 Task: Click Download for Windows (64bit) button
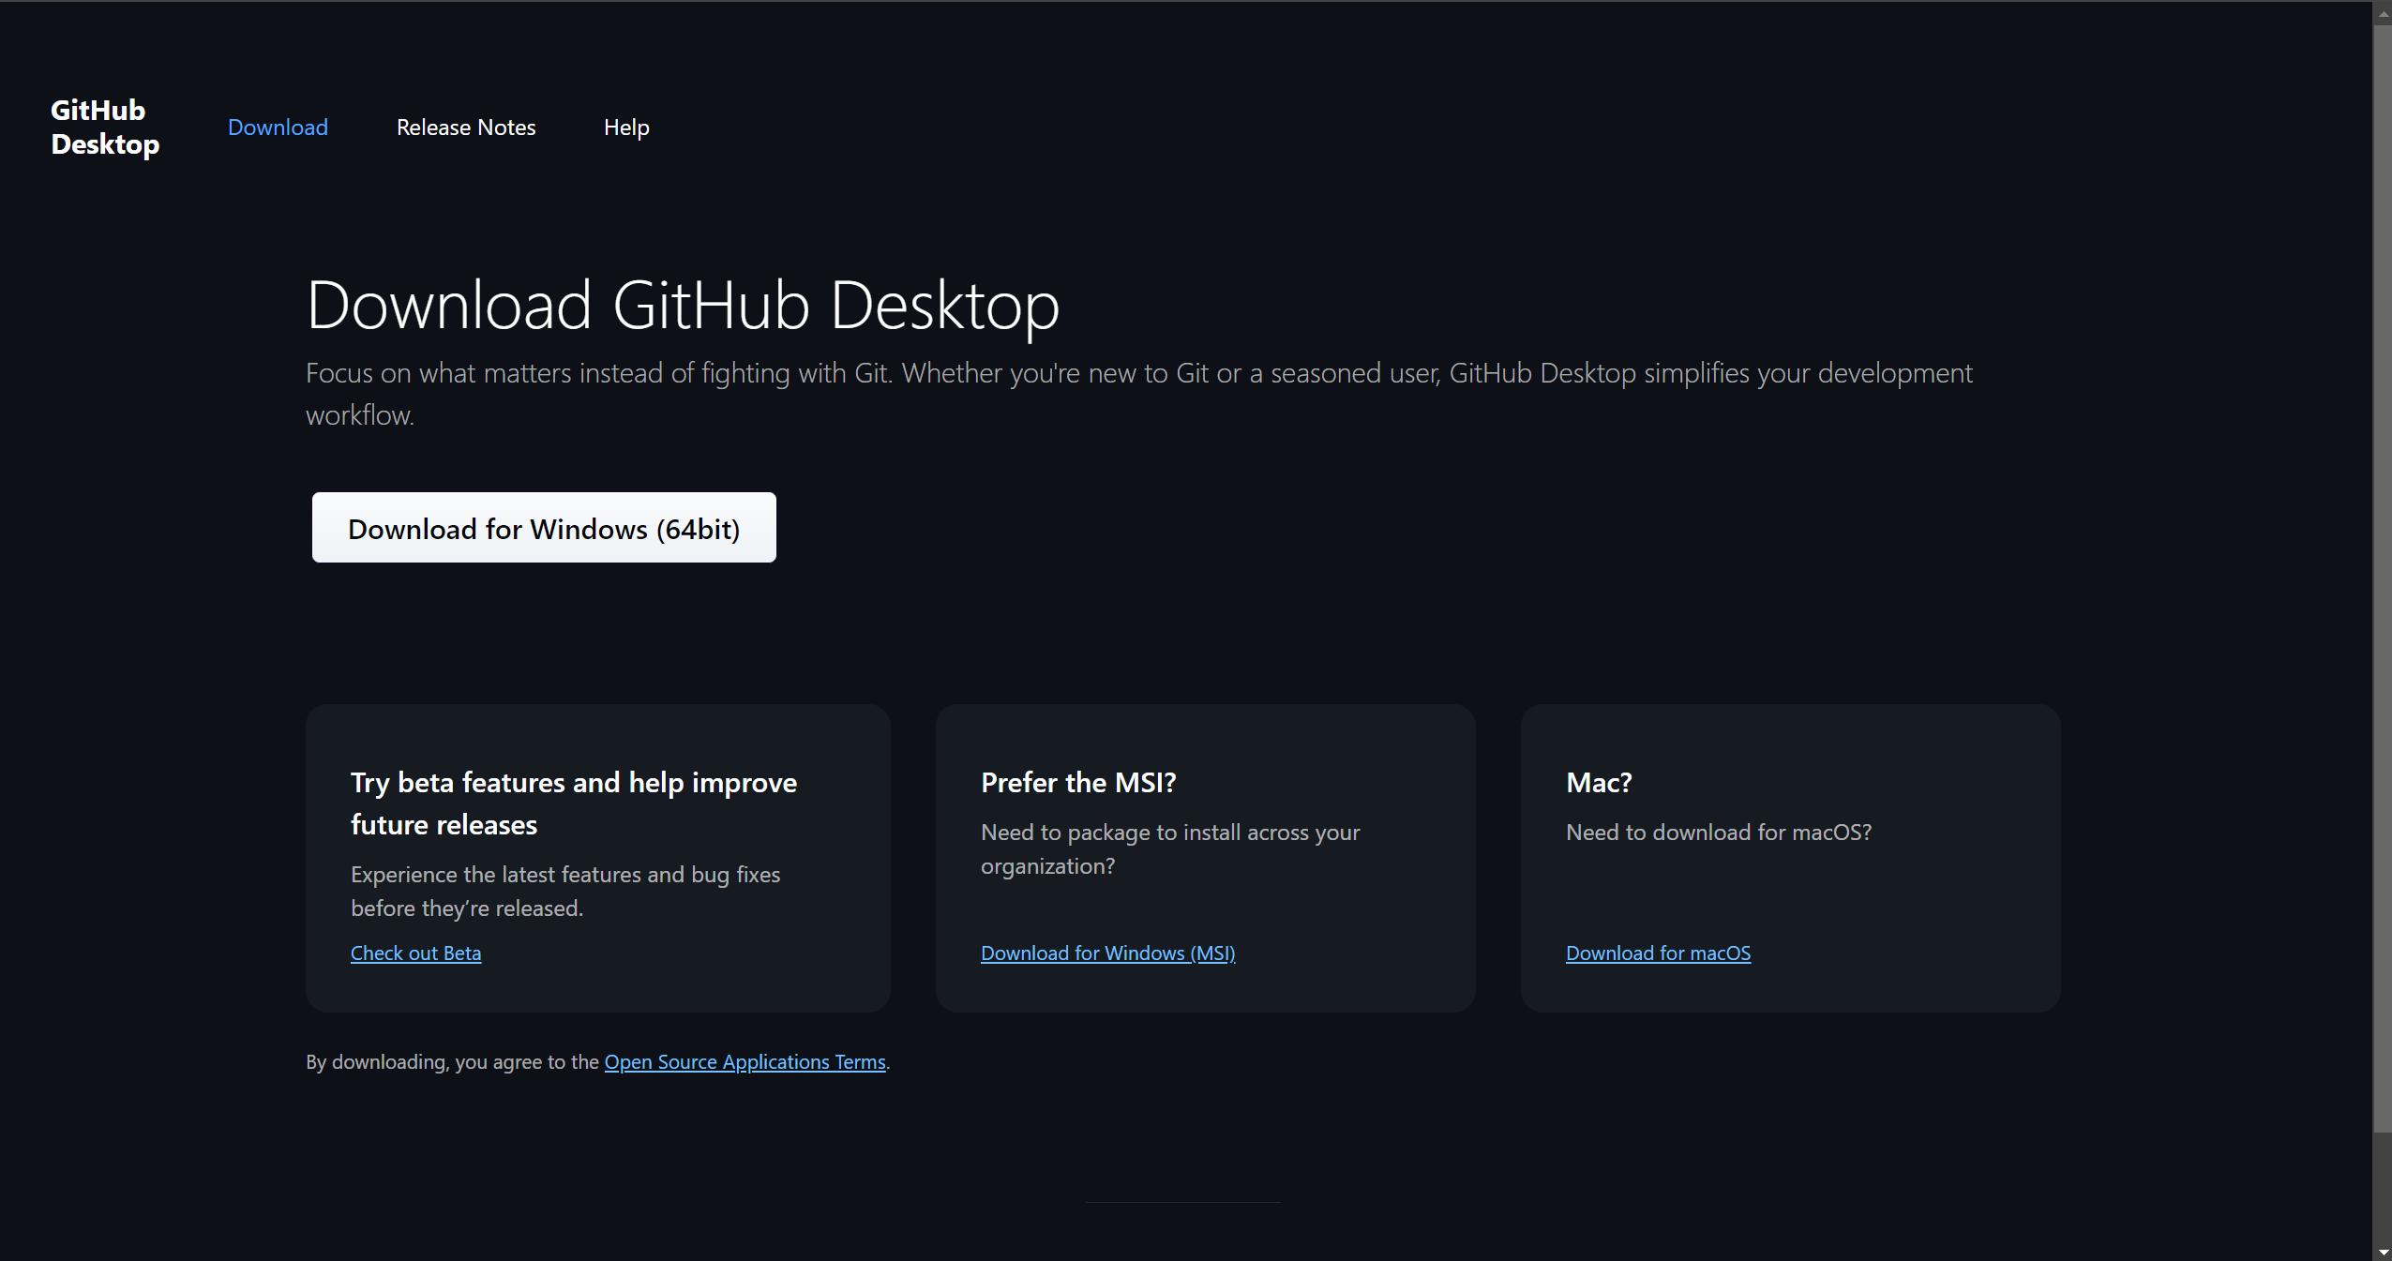tap(544, 528)
